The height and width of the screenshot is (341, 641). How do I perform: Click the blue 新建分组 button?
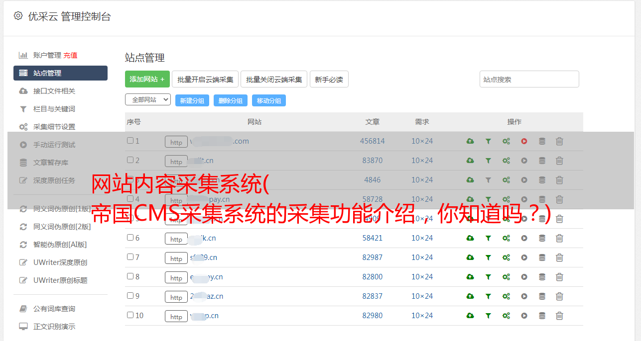pyautogui.click(x=192, y=100)
